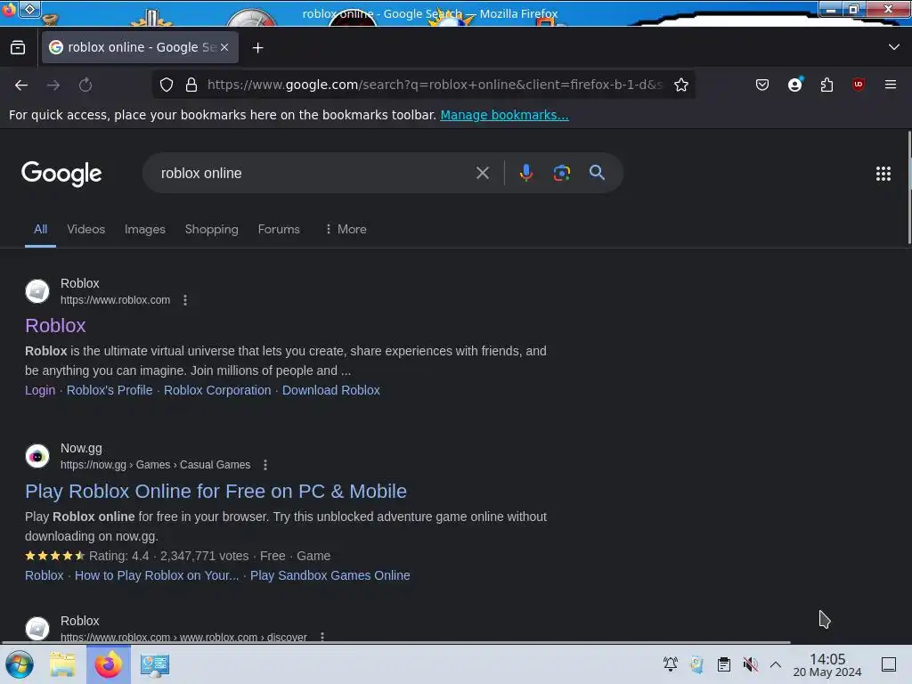912x684 pixels.
Task: Close the roblox online Google tab
Action: (x=224, y=47)
